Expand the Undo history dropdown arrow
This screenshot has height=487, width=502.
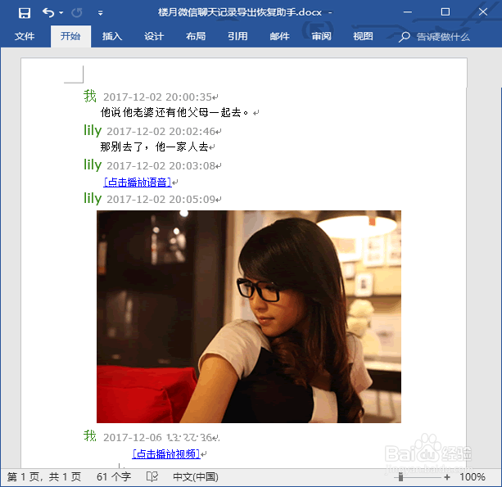coord(61,13)
